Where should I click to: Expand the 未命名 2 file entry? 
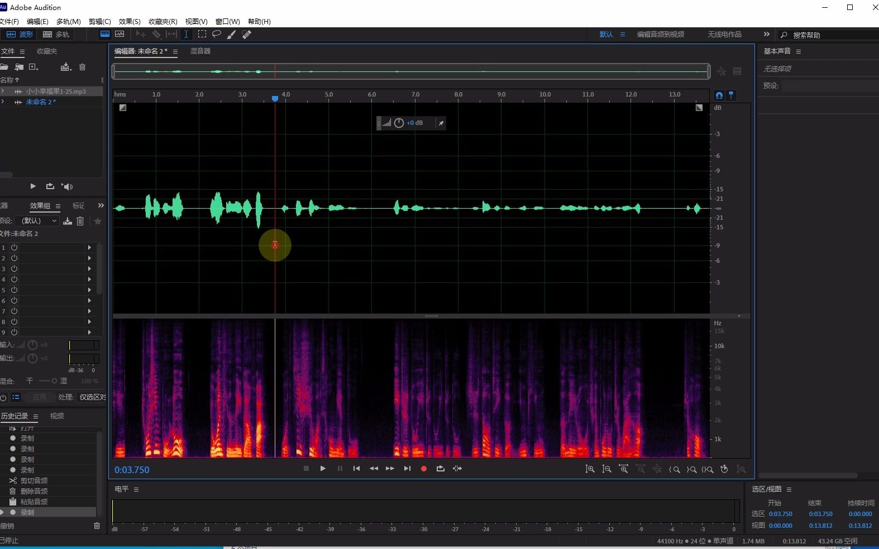point(3,102)
